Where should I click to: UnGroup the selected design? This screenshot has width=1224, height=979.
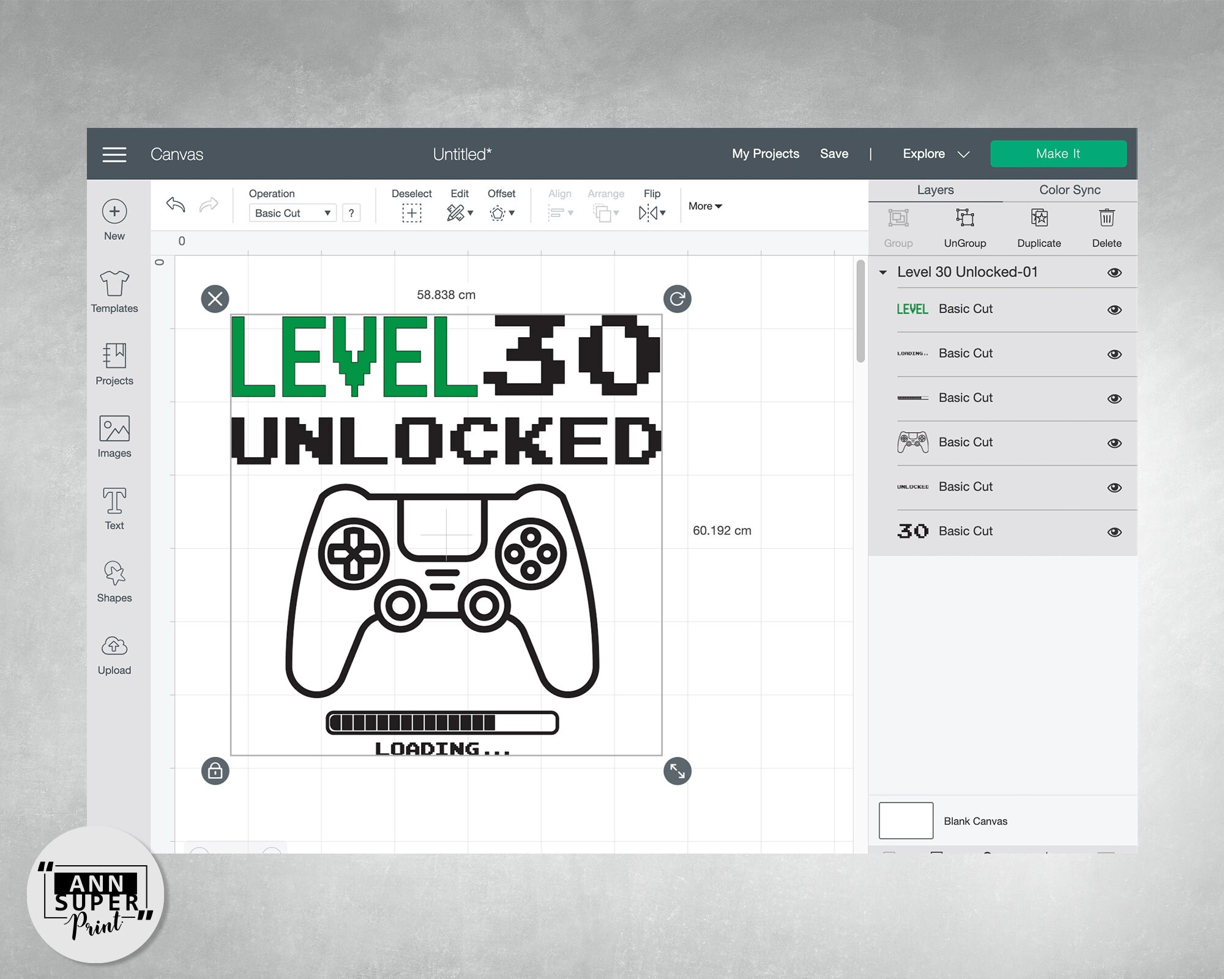[965, 226]
